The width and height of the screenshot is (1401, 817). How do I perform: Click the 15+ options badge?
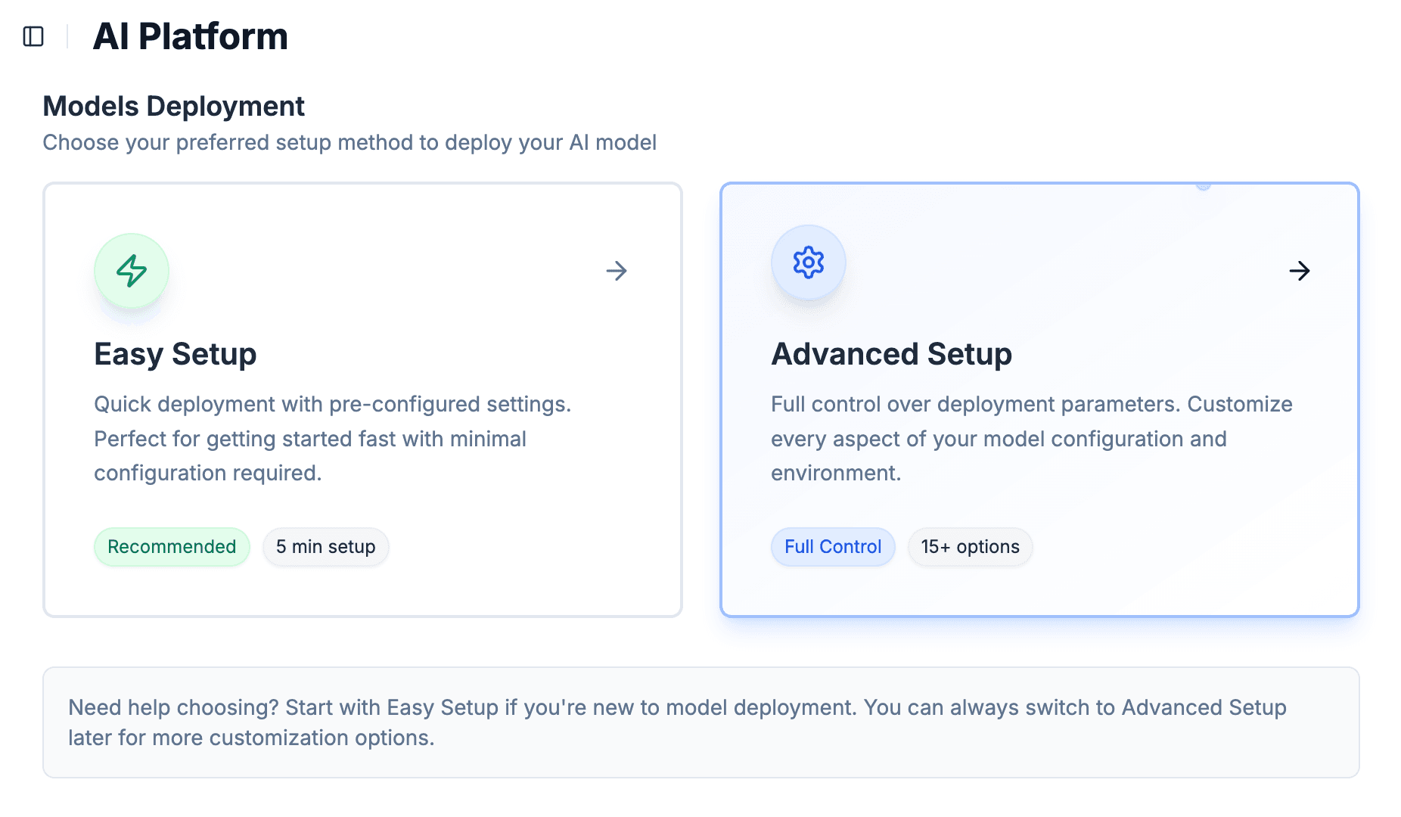970,547
